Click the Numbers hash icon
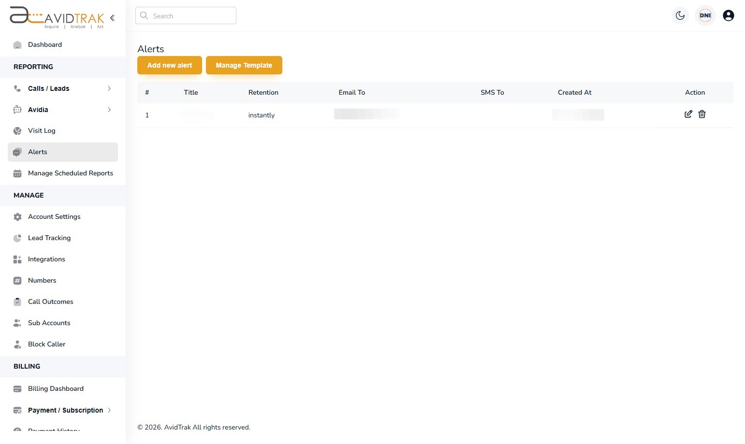The width and height of the screenshot is (745, 444). pos(17,281)
